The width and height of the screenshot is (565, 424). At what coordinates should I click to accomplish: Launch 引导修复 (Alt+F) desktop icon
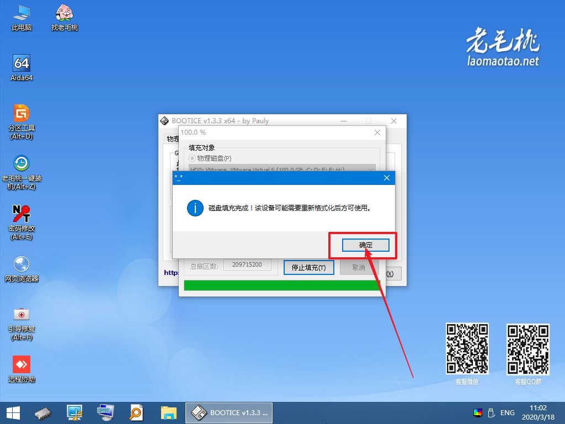click(22, 324)
